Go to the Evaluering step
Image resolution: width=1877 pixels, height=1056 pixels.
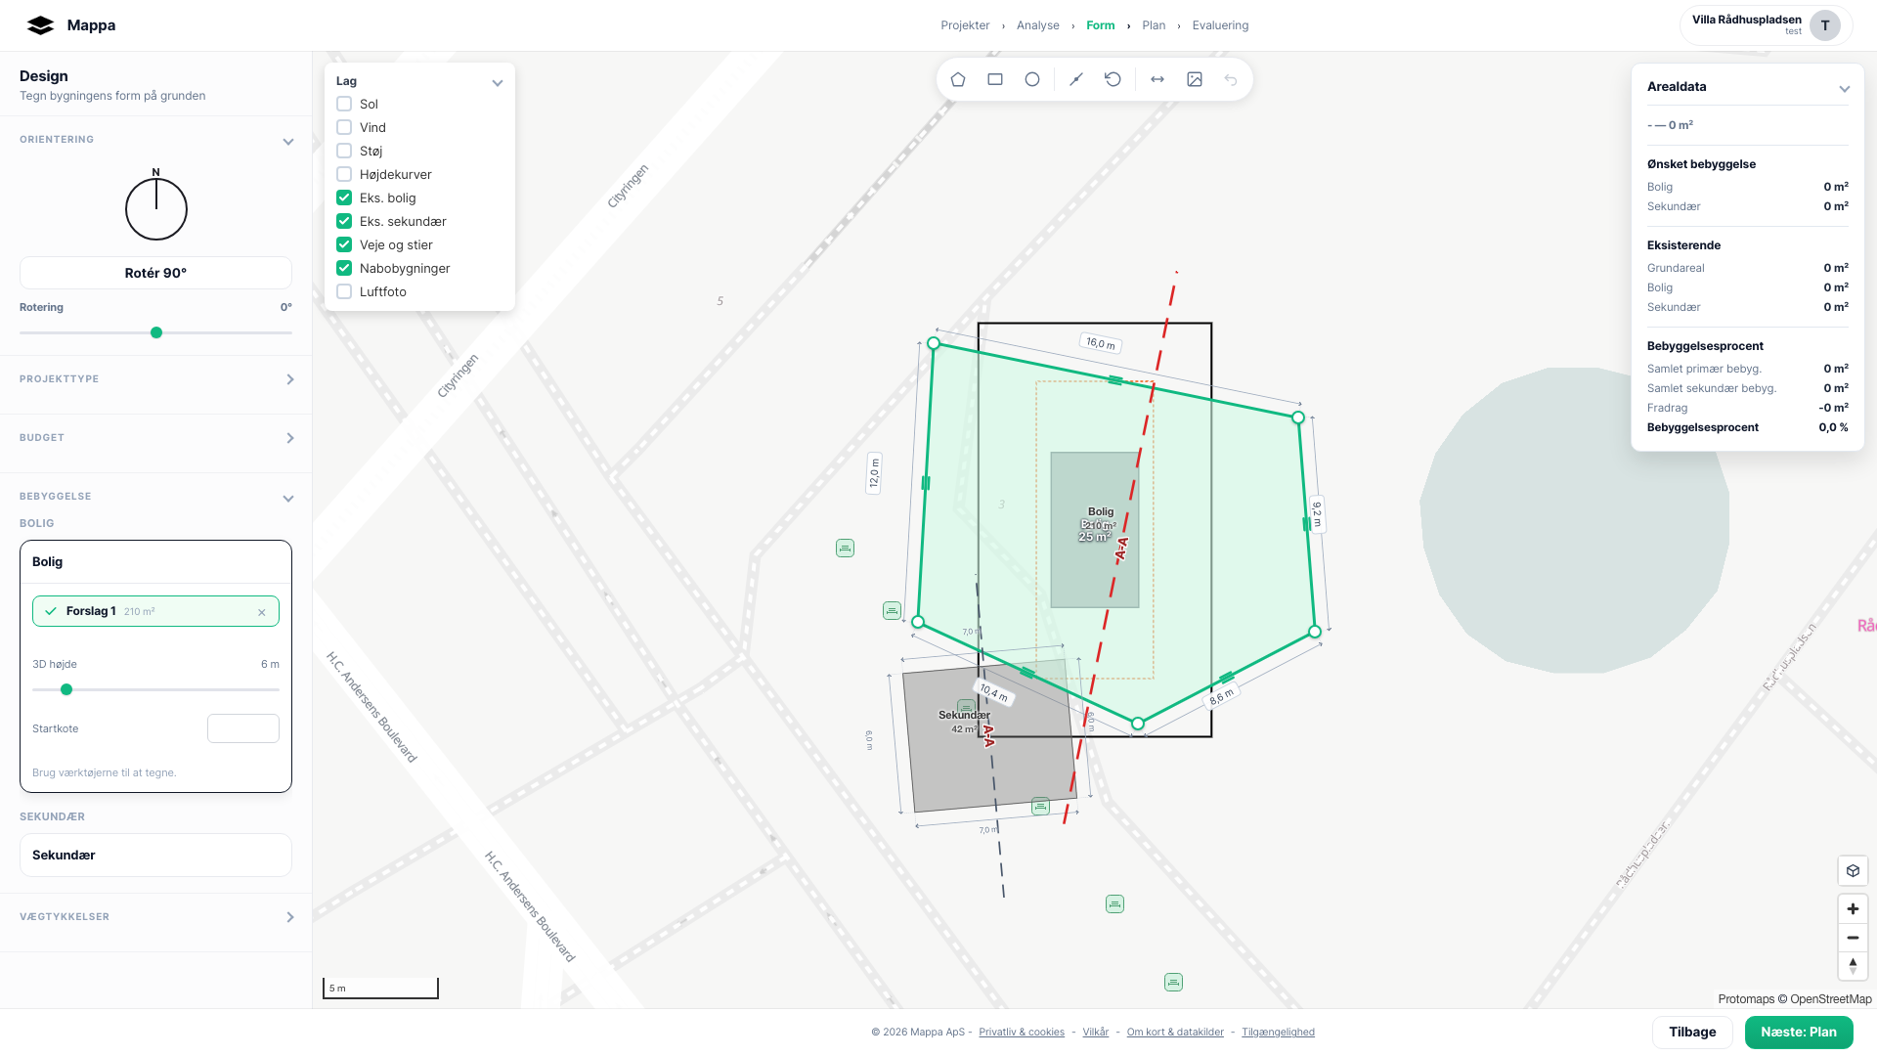1220,25
